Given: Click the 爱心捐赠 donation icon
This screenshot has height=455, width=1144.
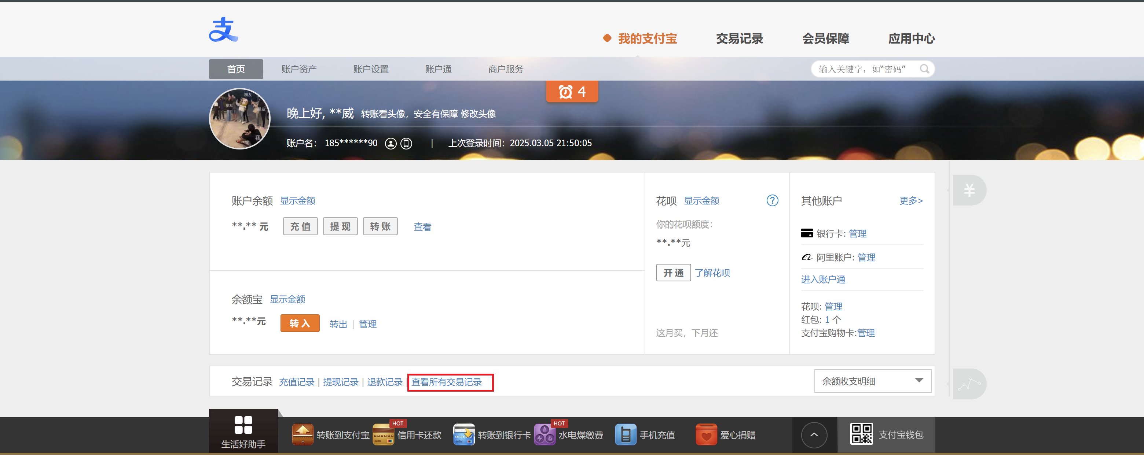Looking at the screenshot, I should point(706,434).
